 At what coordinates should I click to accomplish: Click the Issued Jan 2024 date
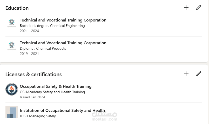tap(32, 97)
